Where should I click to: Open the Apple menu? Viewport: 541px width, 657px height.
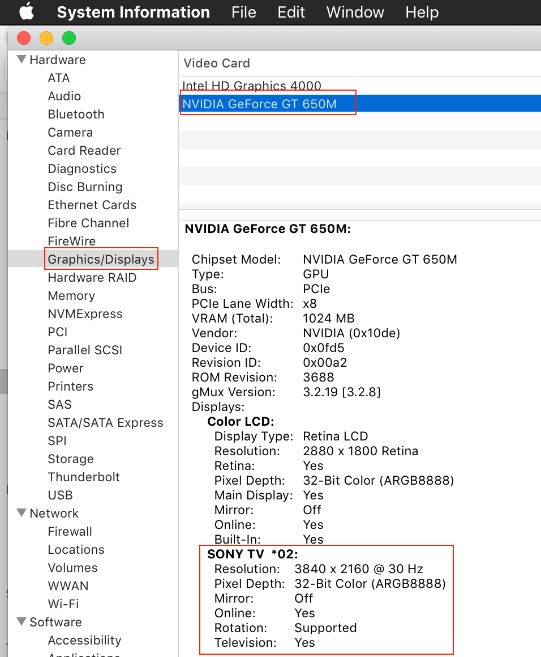(x=27, y=12)
